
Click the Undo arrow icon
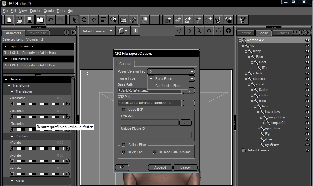51,20
